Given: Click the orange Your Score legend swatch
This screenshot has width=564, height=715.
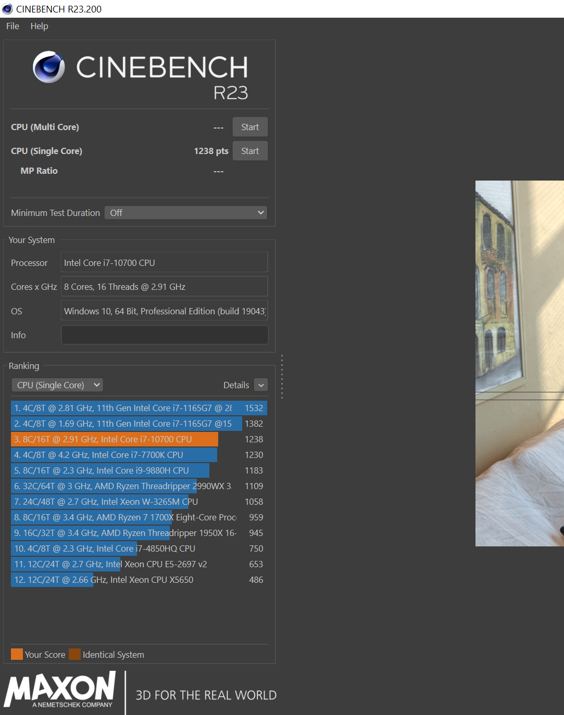Looking at the screenshot, I should 17,654.
